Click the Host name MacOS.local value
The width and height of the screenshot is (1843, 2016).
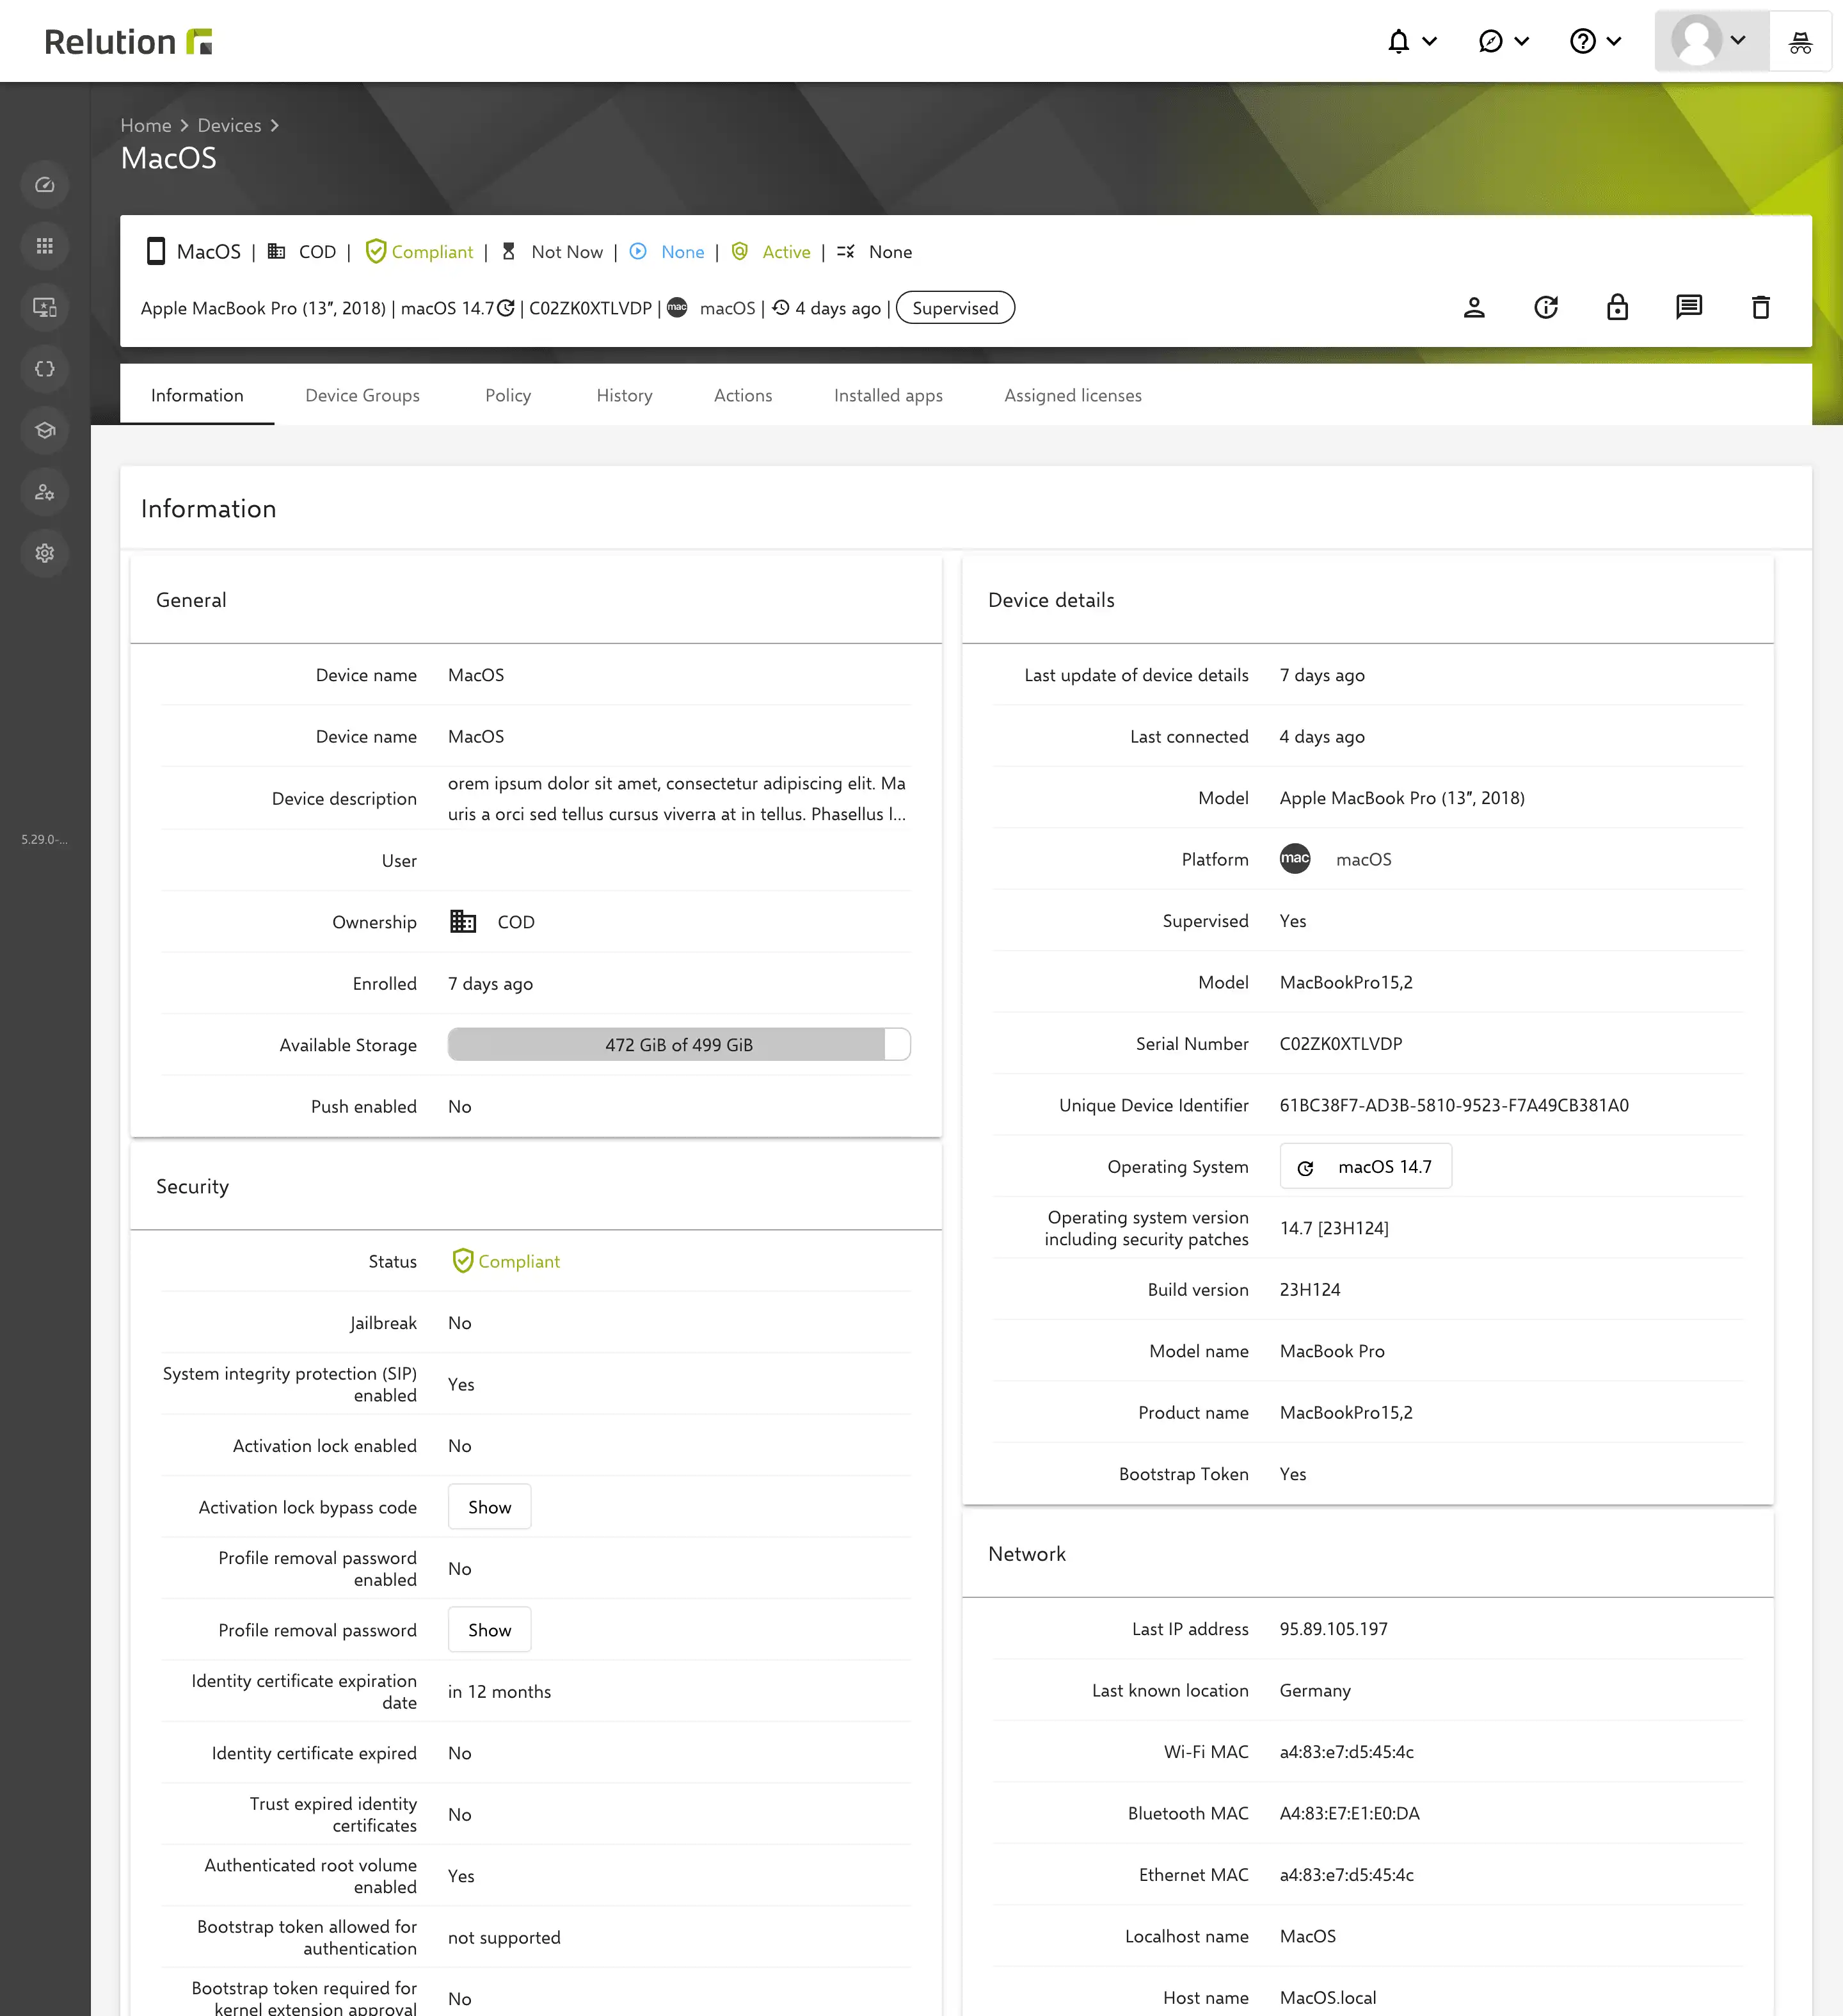1328,1997
